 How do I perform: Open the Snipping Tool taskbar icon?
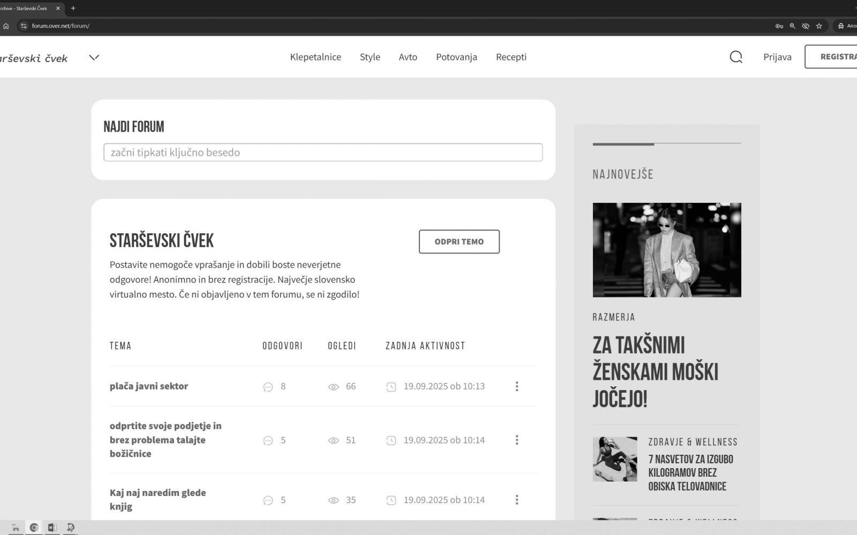70,528
